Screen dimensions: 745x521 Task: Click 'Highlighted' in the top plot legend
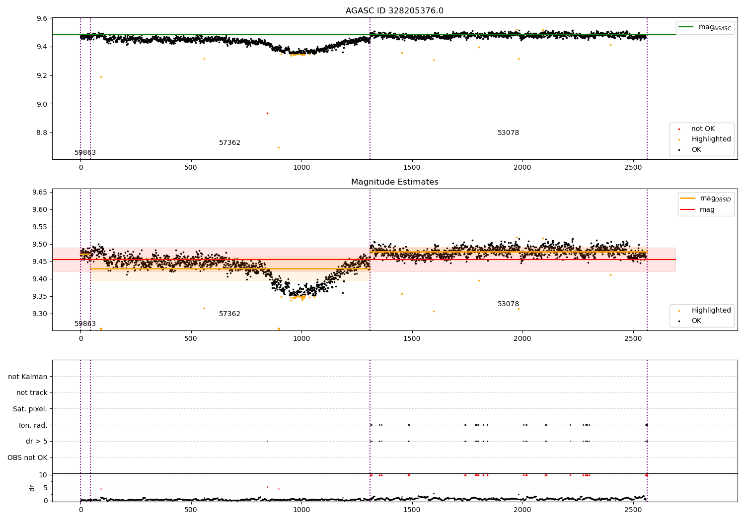click(711, 139)
